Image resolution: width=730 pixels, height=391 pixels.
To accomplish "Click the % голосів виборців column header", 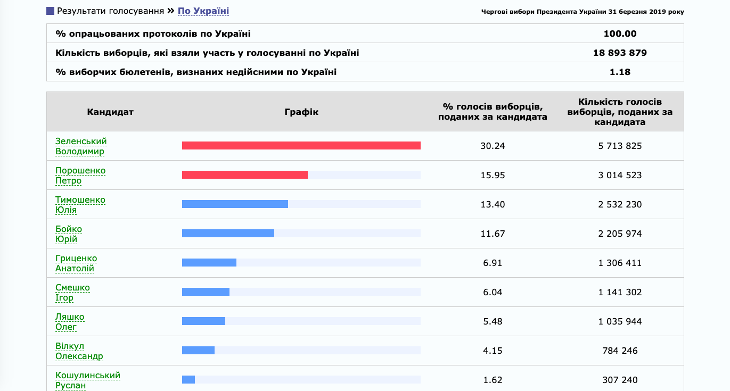I will tap(493, 112).
